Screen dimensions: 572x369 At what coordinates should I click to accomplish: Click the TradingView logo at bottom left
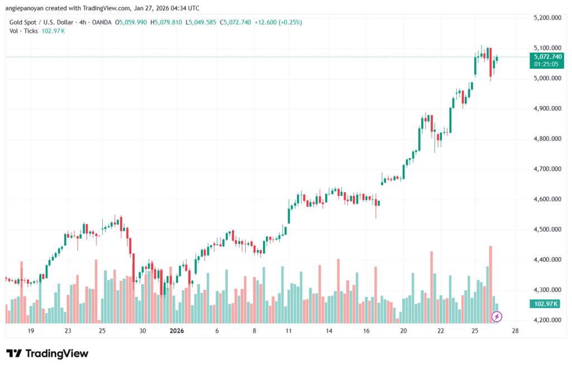coord(47,353)
